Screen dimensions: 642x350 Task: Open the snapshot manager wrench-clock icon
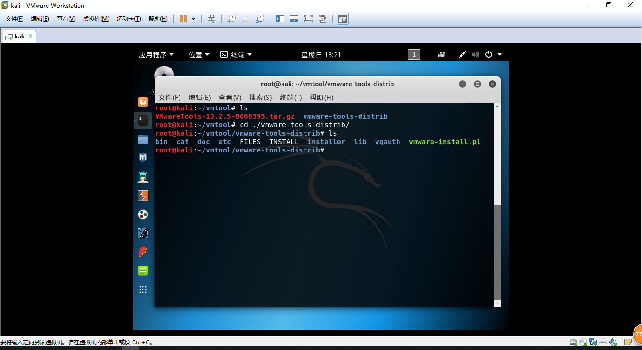coord(260,19)
